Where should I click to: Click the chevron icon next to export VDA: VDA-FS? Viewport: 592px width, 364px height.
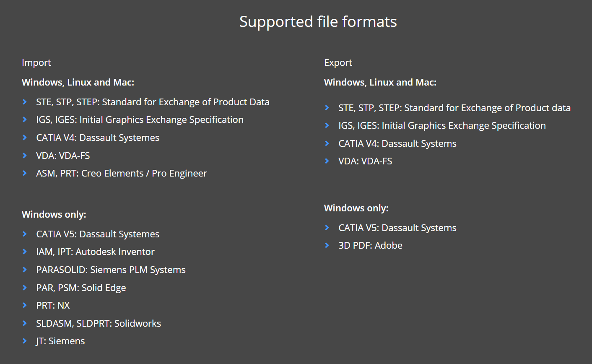coord(327,161)
